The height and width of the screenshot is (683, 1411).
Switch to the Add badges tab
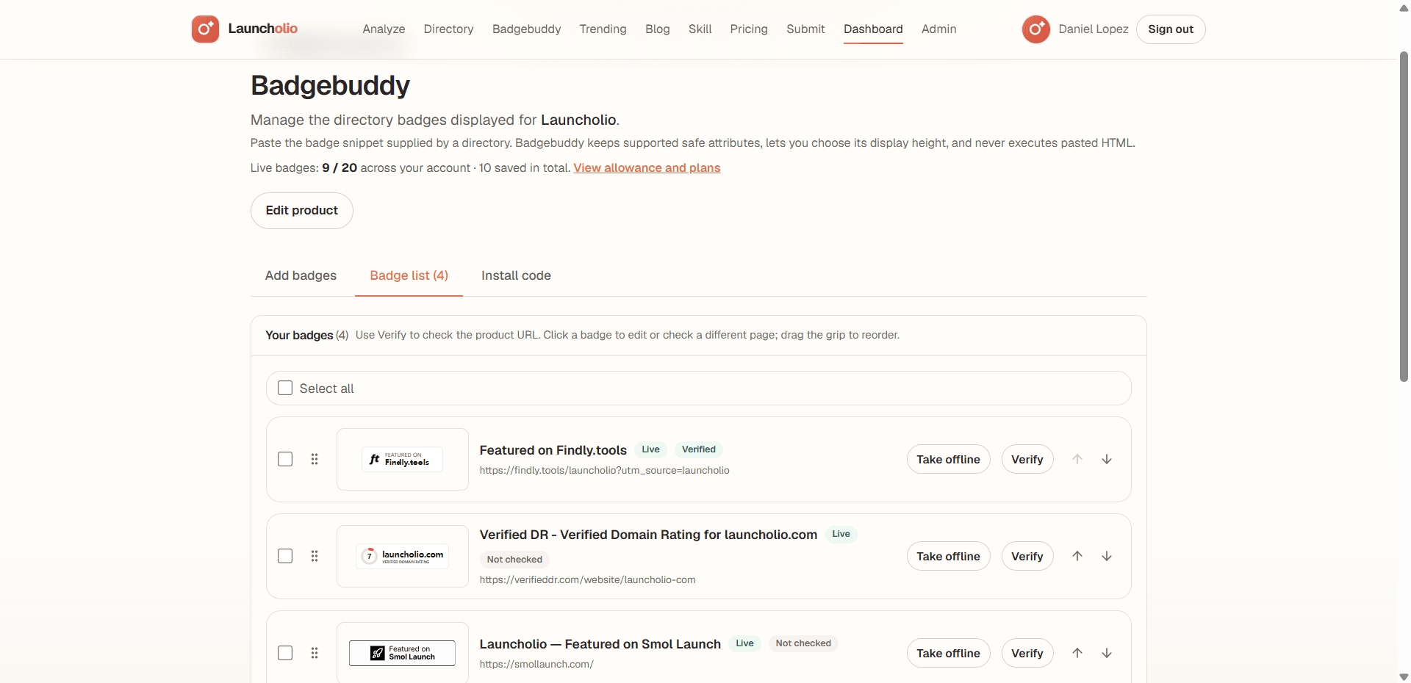click(x=301, y=275)
